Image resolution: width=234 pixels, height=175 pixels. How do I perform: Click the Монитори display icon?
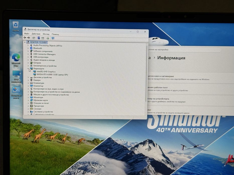click(31, 97)
